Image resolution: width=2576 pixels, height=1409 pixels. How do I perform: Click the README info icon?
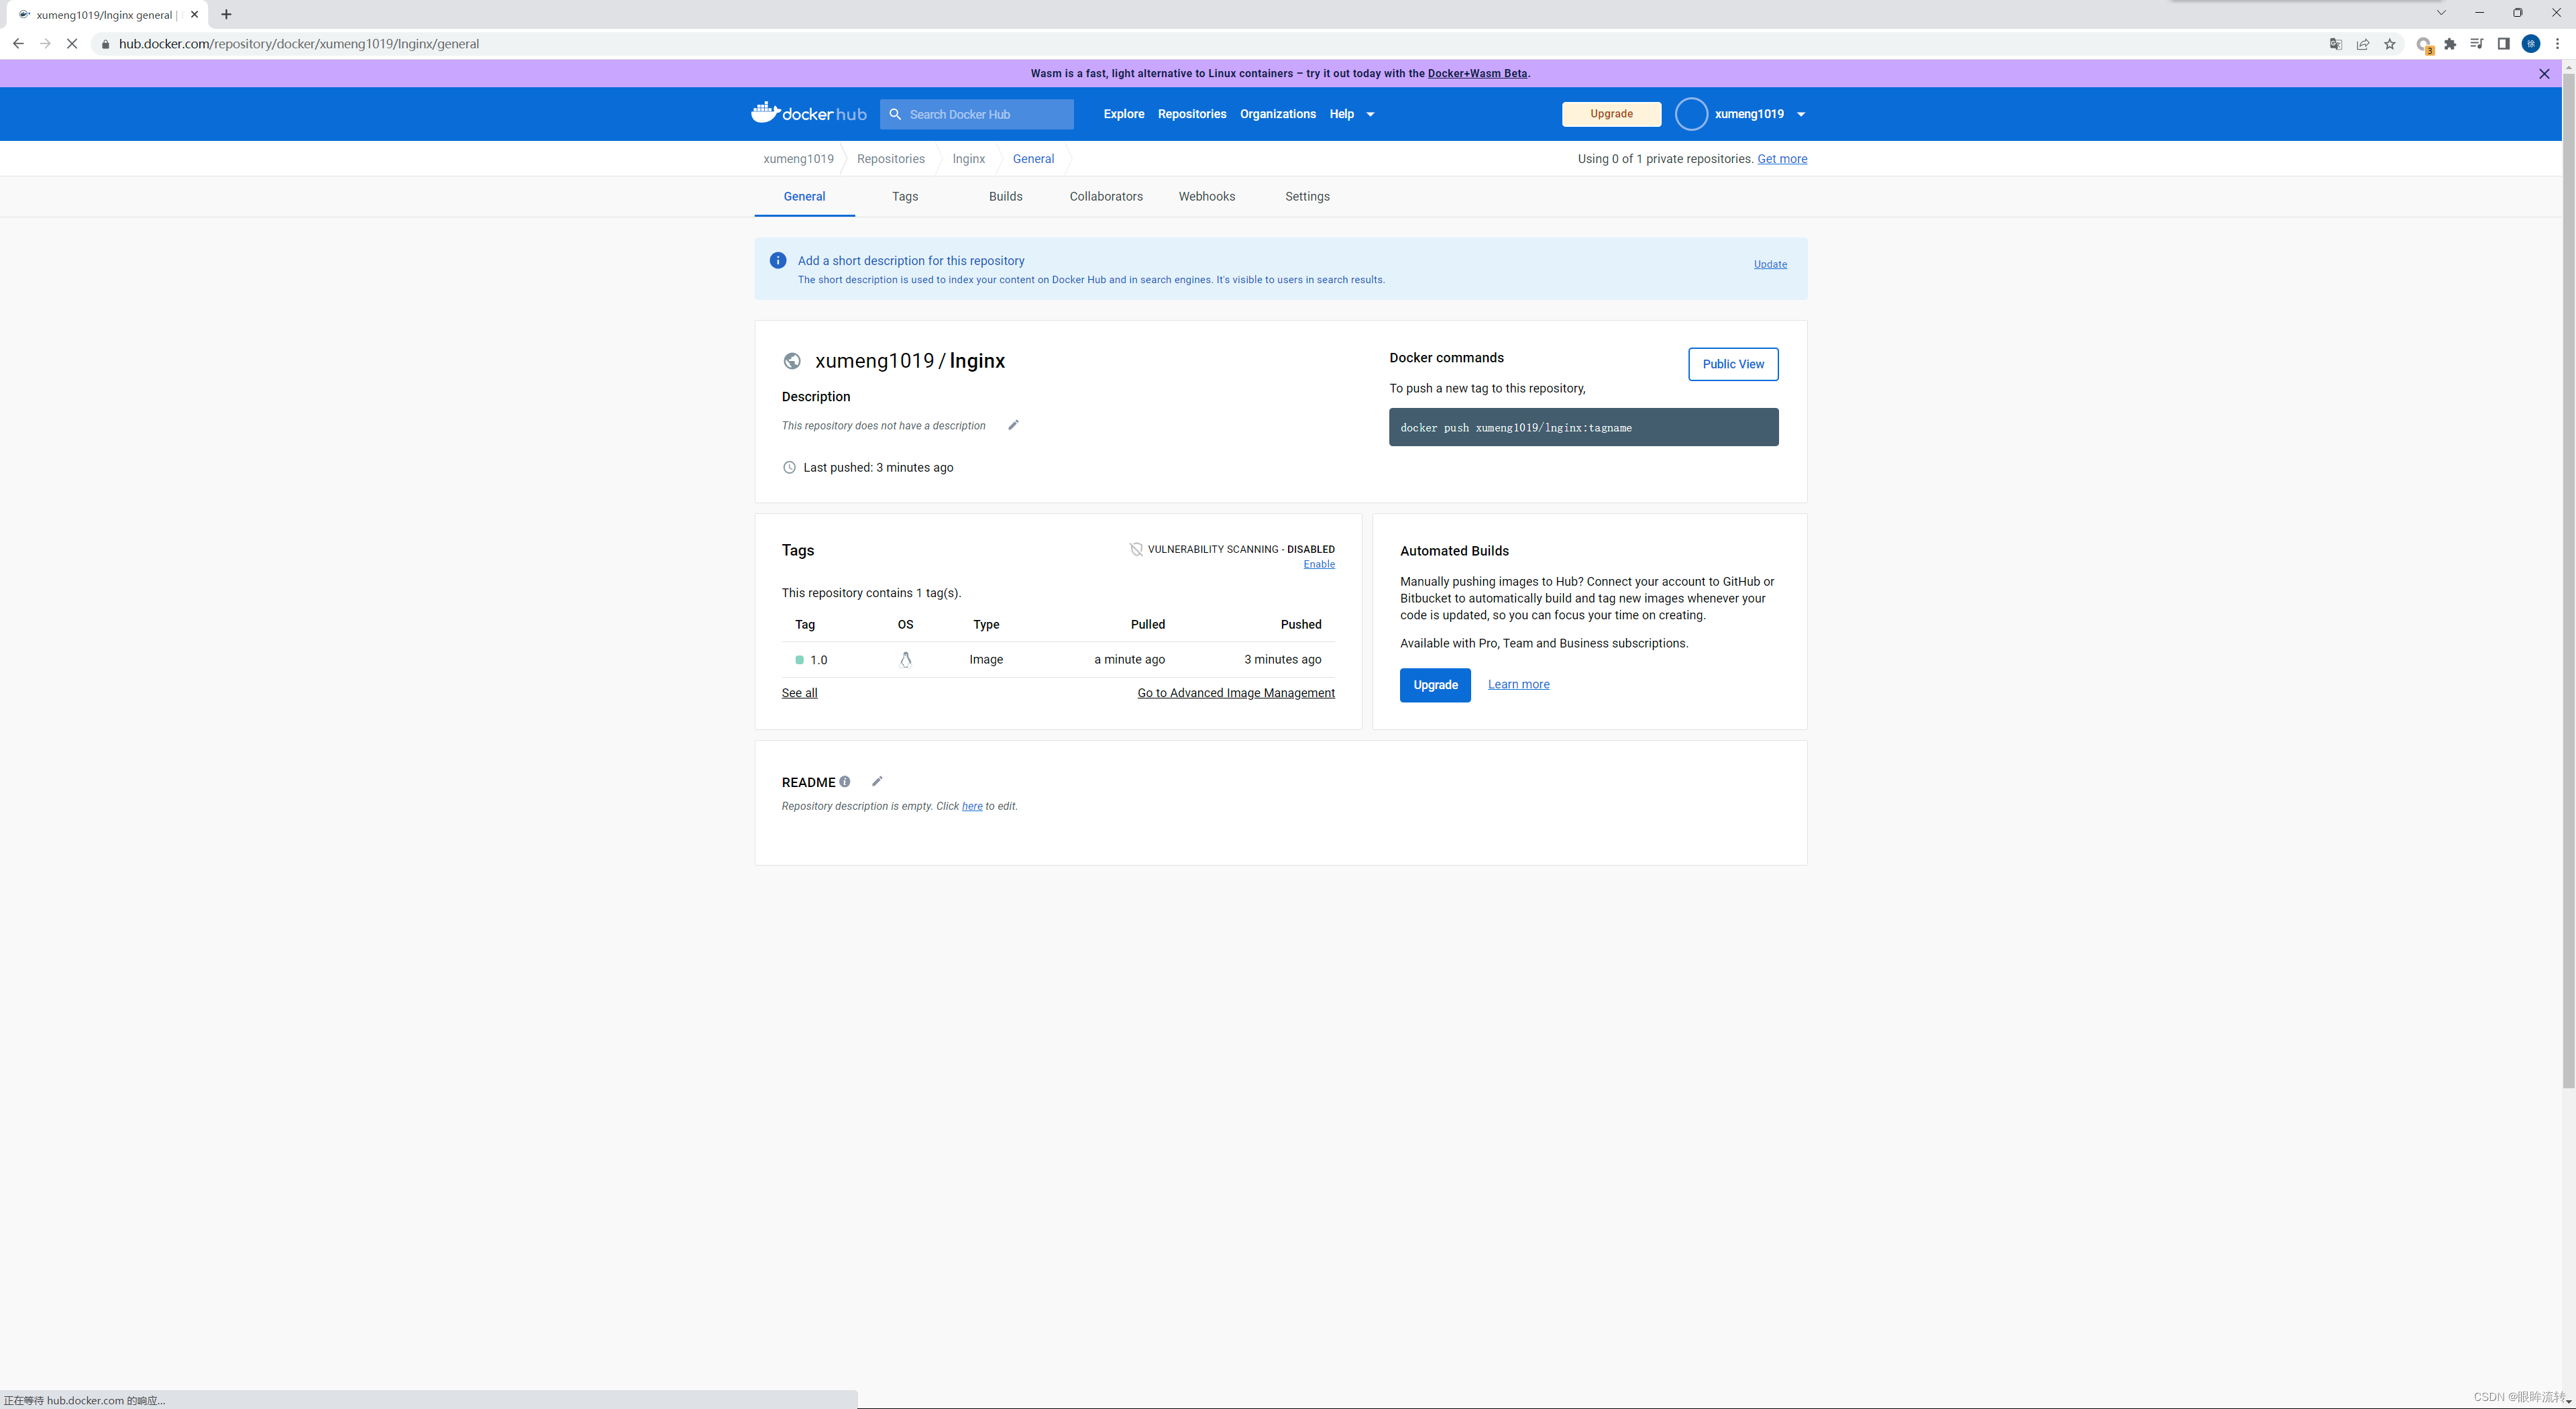tap(845, 782)
